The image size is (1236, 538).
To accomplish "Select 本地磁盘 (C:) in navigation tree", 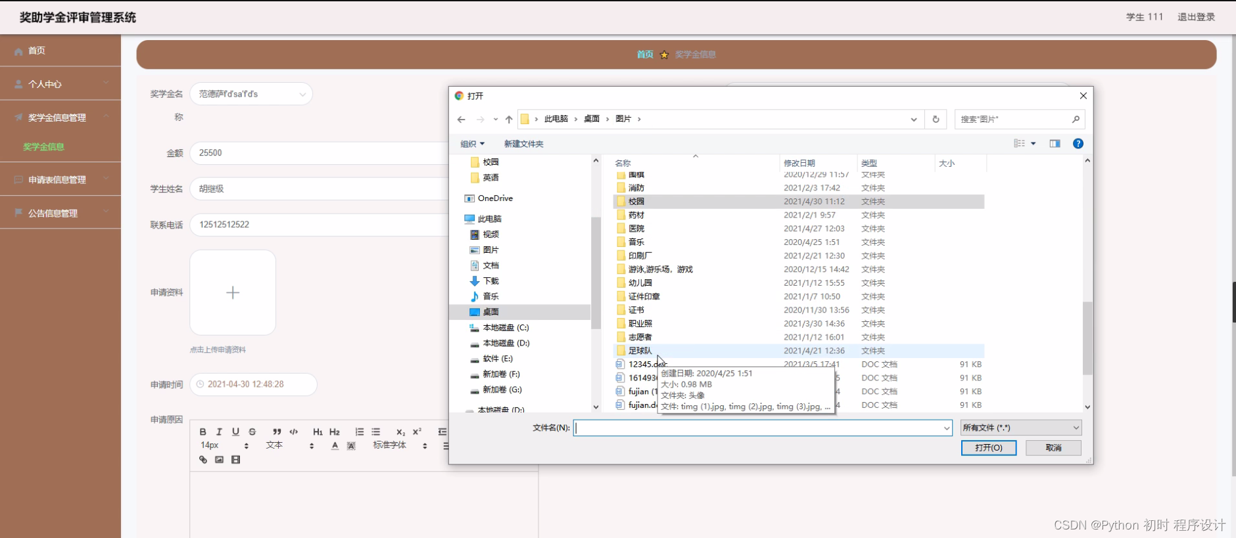I will pyautogui.click(x=506, y=327).
